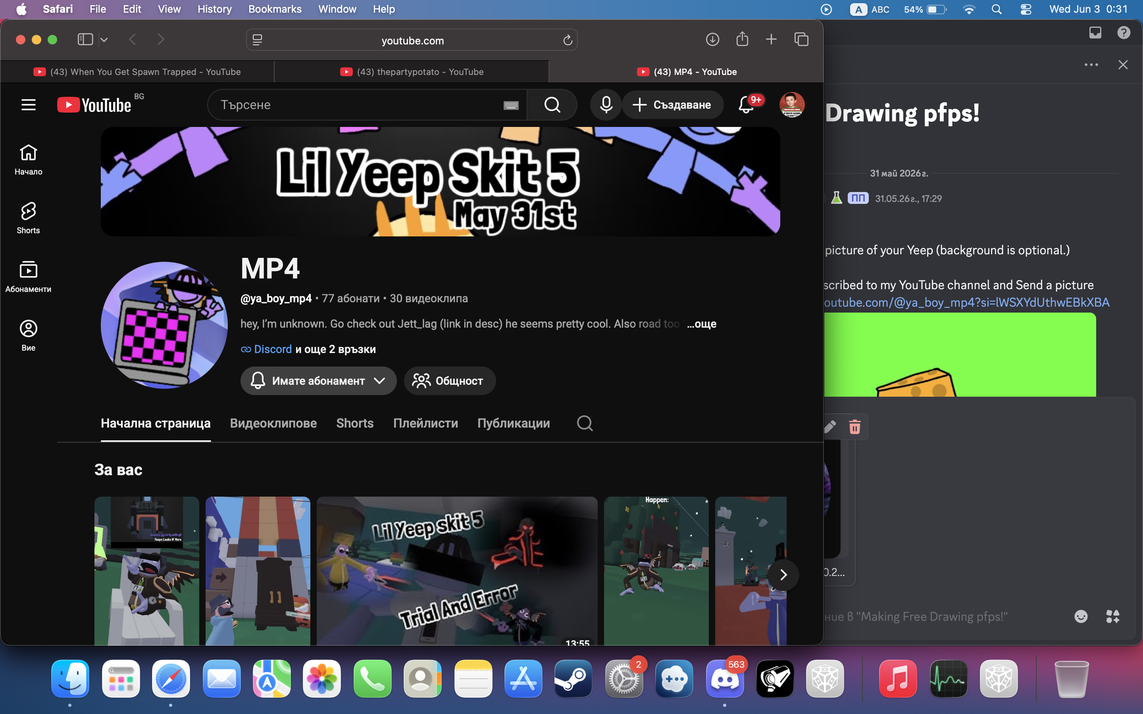
Task: Go to Начало in the sidebar
Action: [28, 160]
